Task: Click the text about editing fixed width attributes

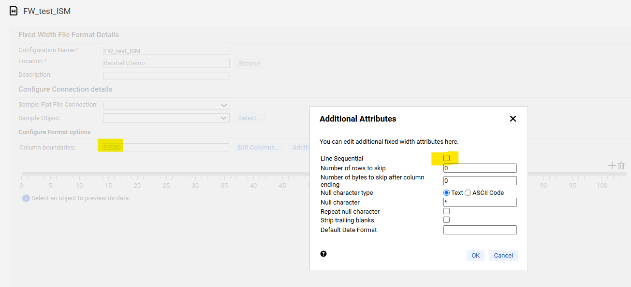Action: [x=389, y=142]
